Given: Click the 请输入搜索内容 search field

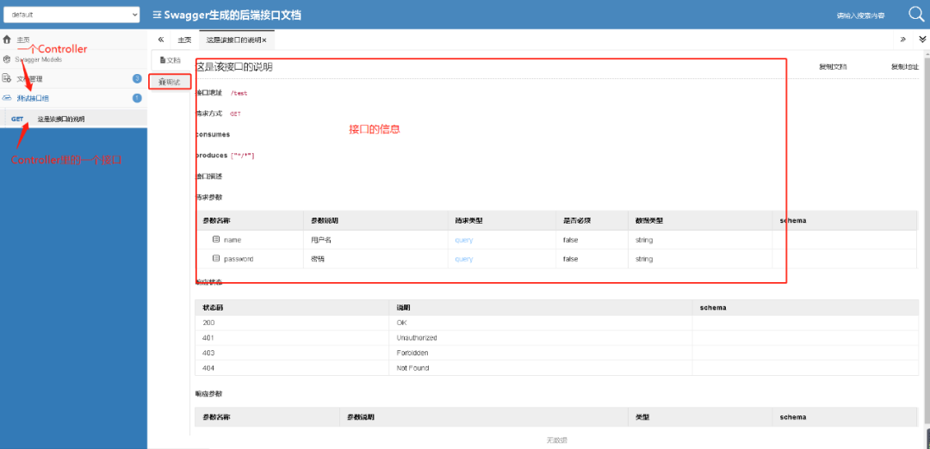Looking at the screenshot, I should 860,16.
